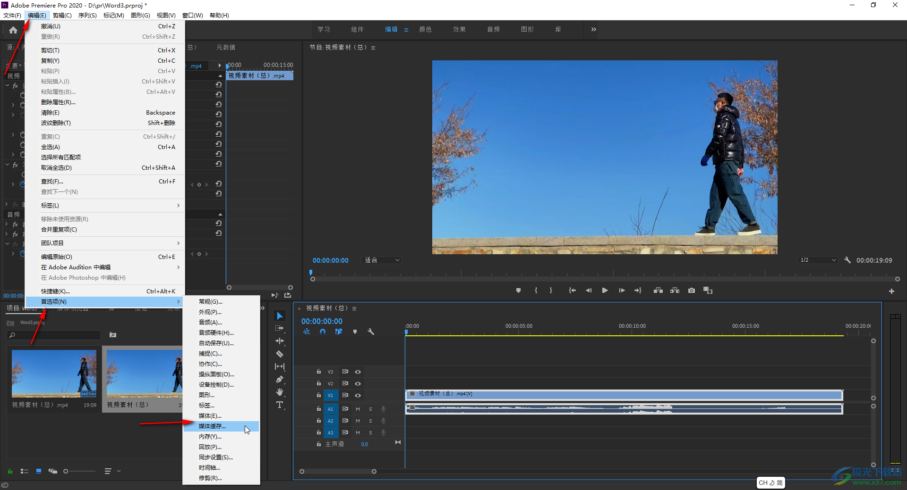Click the Export Frame camera icon
Image resolution: width=907 pixels, height=490 pixels.
(692, 291)
